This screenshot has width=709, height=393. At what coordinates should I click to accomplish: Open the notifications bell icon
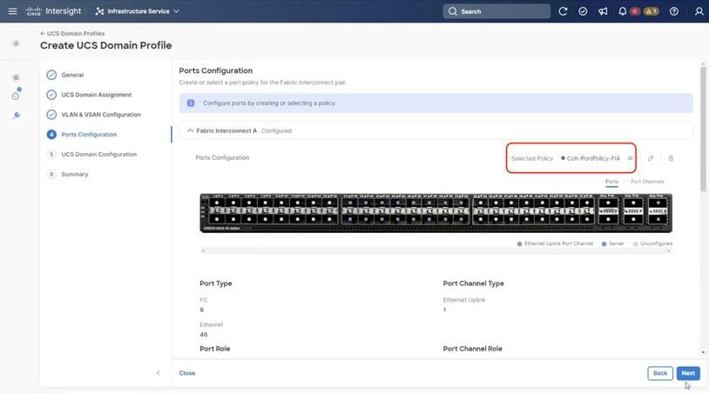tap(623, 11)
